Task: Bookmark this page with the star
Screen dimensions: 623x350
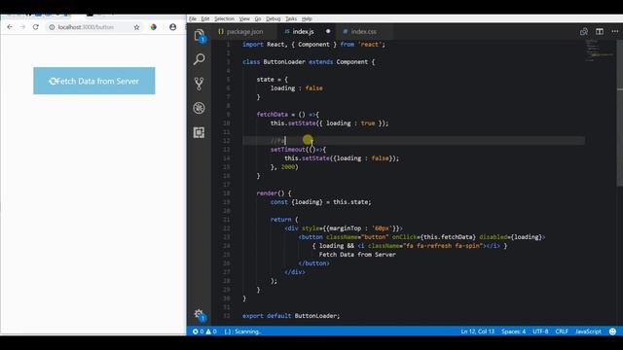Action: pos(136,27)
